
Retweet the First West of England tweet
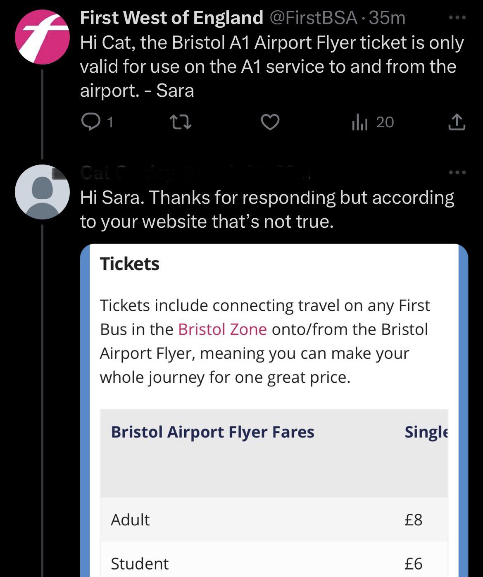[181, 122]
